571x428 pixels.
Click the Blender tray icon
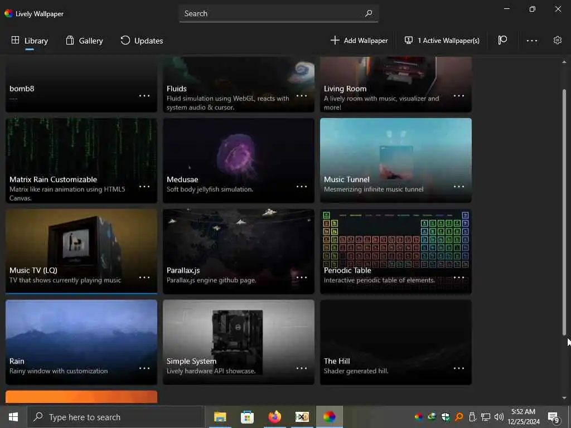point(459,417)
